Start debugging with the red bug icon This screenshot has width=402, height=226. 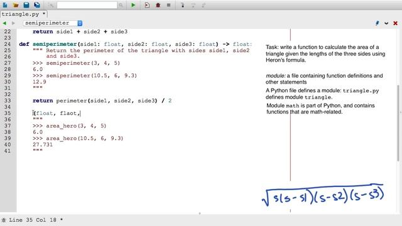(x=158, y=5)
